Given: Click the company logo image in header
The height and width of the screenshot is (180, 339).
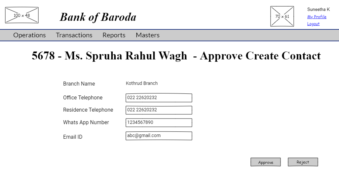Looking at the screenshot, I should coord(22,15).
